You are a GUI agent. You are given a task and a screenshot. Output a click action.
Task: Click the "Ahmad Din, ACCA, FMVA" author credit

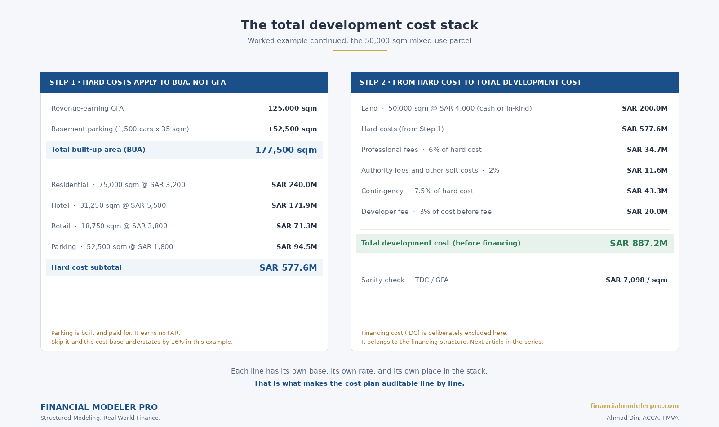tap(642, 418)
